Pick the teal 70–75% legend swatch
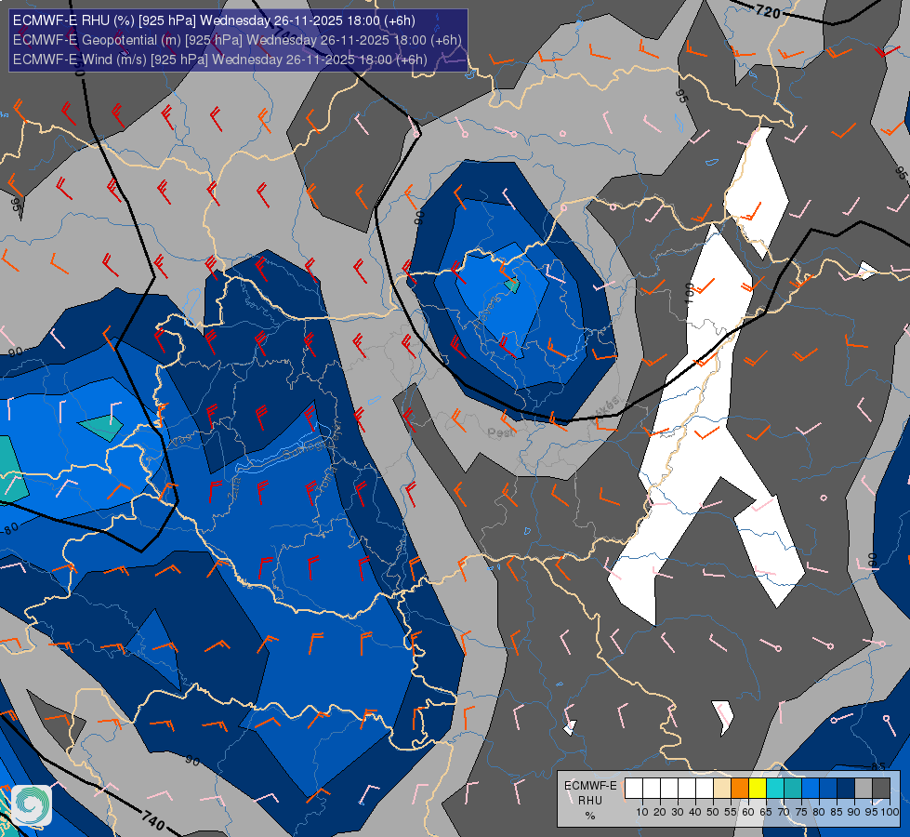Screen dimensions: 910x837 (793, 789)
